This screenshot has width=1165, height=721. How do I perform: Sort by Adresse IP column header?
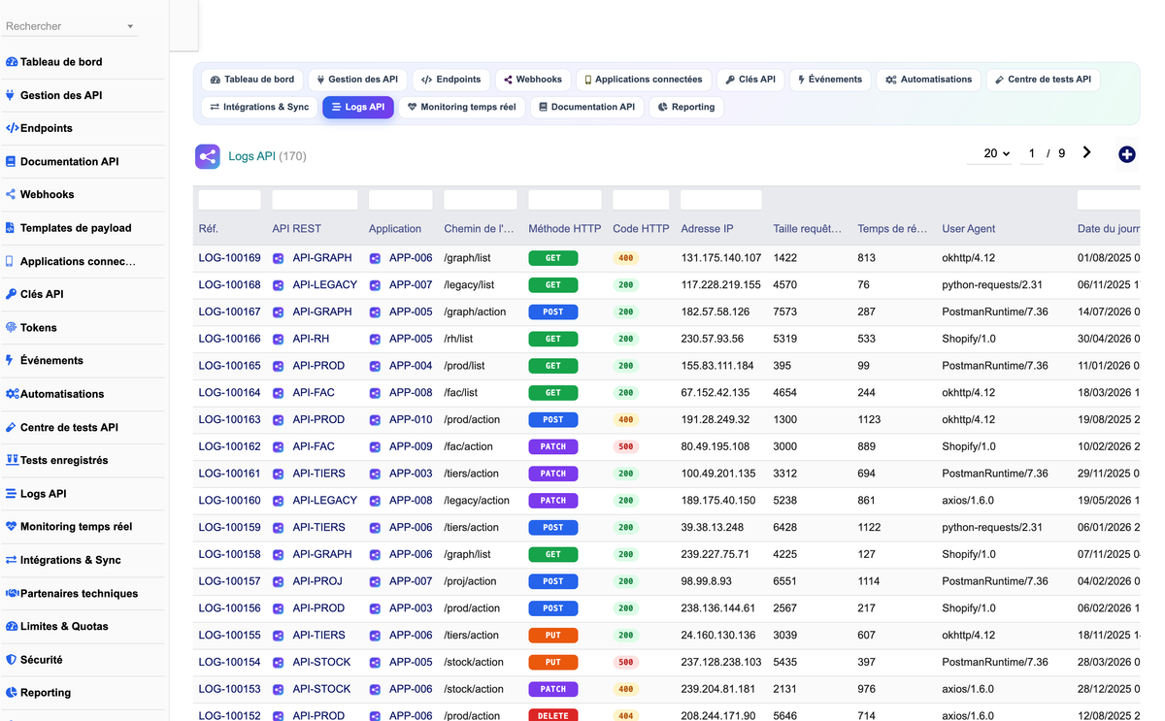[708, 229]
